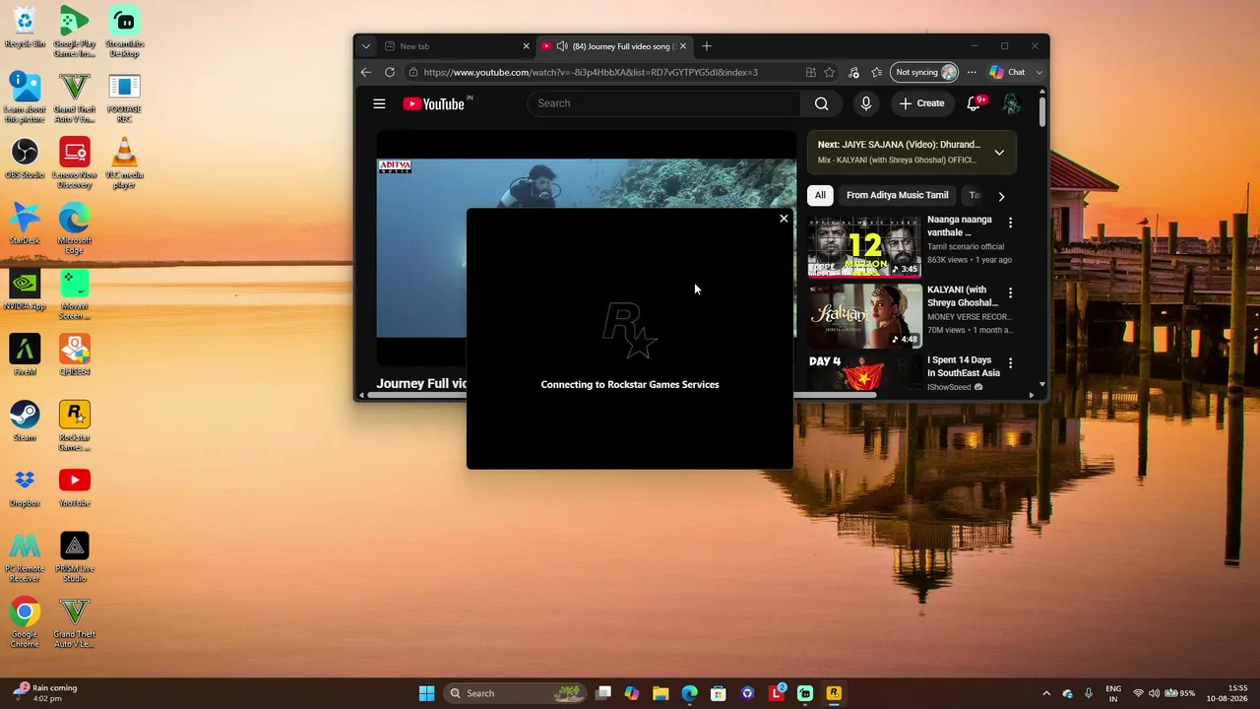Expand the Next playlist panel chevron
The height and width of the screenshot is (709, 1260).
tap(999, 153)
